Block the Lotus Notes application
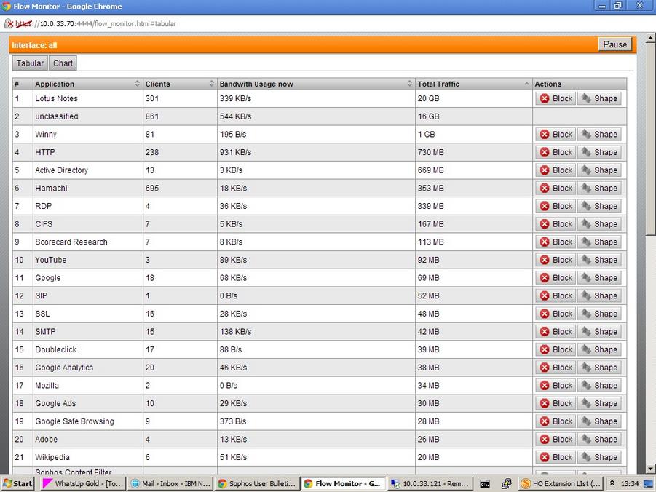The height and width of the screenshot is (492, 656). 556,98
